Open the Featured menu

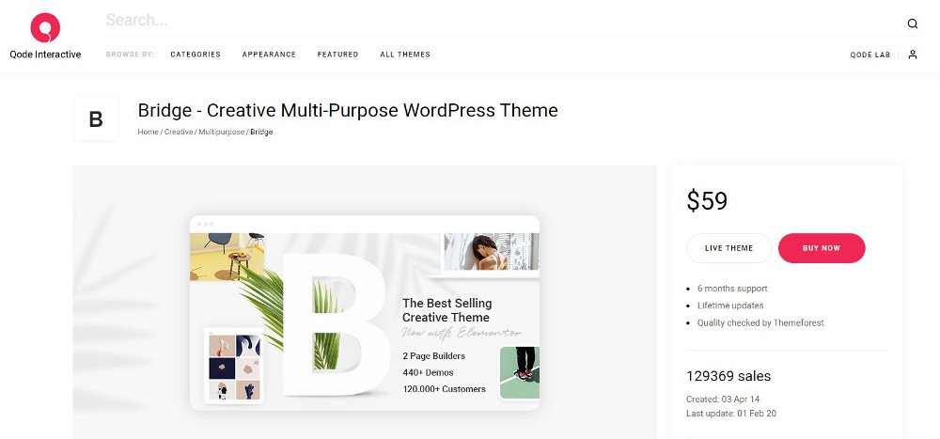point(337,55)
